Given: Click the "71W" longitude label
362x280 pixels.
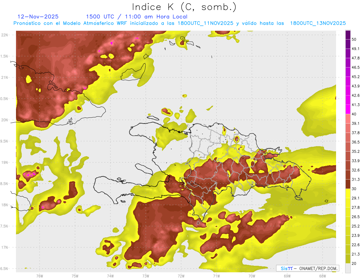Looking at the screenshot, I should click(216, 276).
